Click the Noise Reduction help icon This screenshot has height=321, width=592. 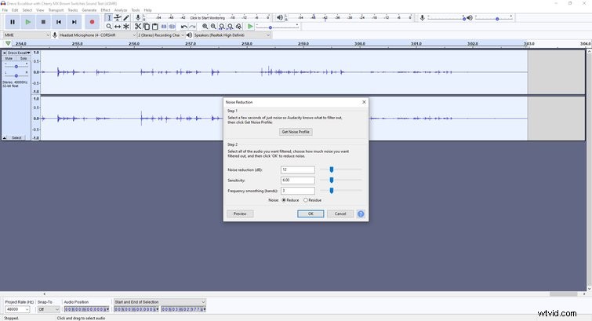(x=361, y=214)
